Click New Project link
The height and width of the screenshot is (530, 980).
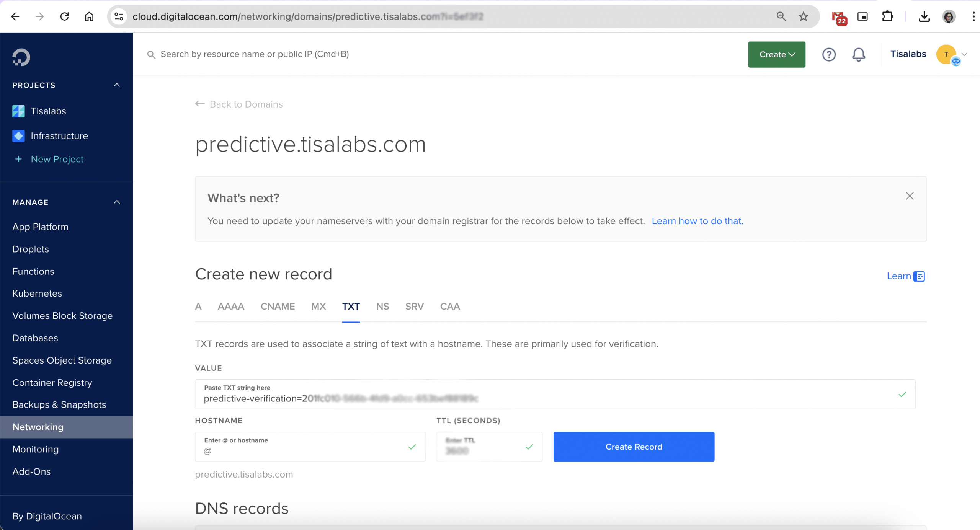[x=57, y=159]
